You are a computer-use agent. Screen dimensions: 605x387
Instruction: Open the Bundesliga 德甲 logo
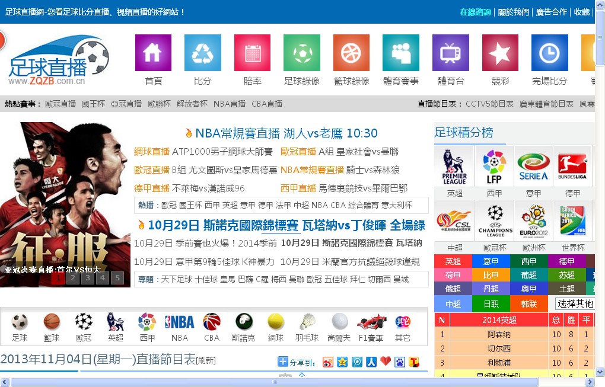pyautogui.click(x=572, y=167)
